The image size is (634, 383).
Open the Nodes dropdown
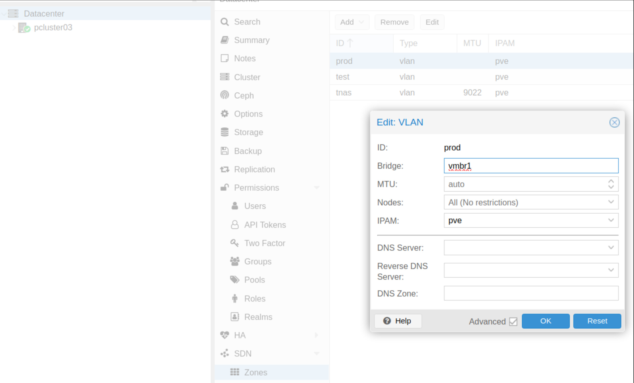pos(611,202)
